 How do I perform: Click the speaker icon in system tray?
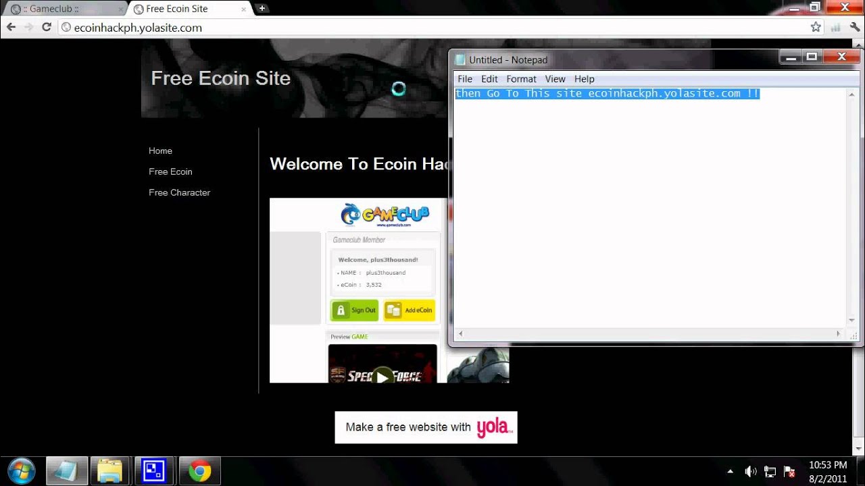tap(751, 471)
